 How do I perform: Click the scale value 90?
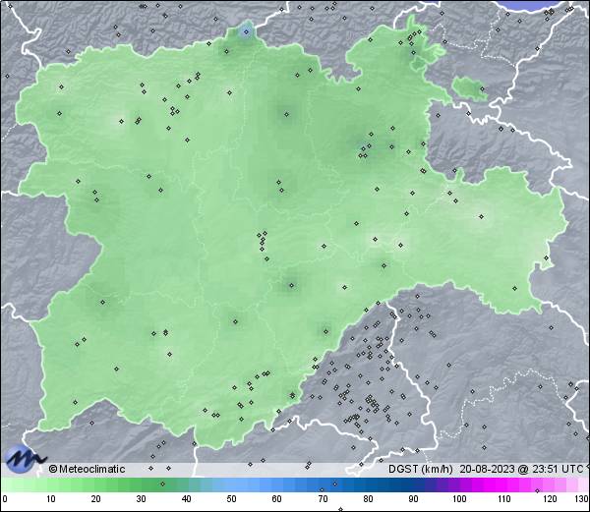(413, 499)
